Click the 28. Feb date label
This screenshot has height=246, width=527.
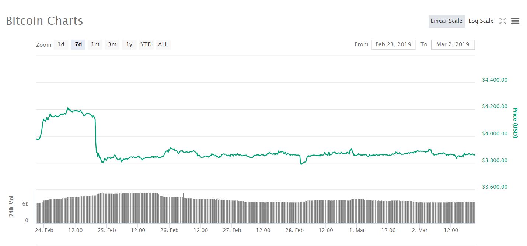tap(295, 230)
